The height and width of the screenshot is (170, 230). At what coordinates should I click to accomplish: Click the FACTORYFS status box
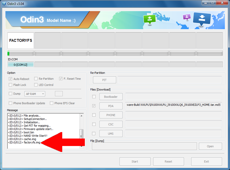coord(21,41)
